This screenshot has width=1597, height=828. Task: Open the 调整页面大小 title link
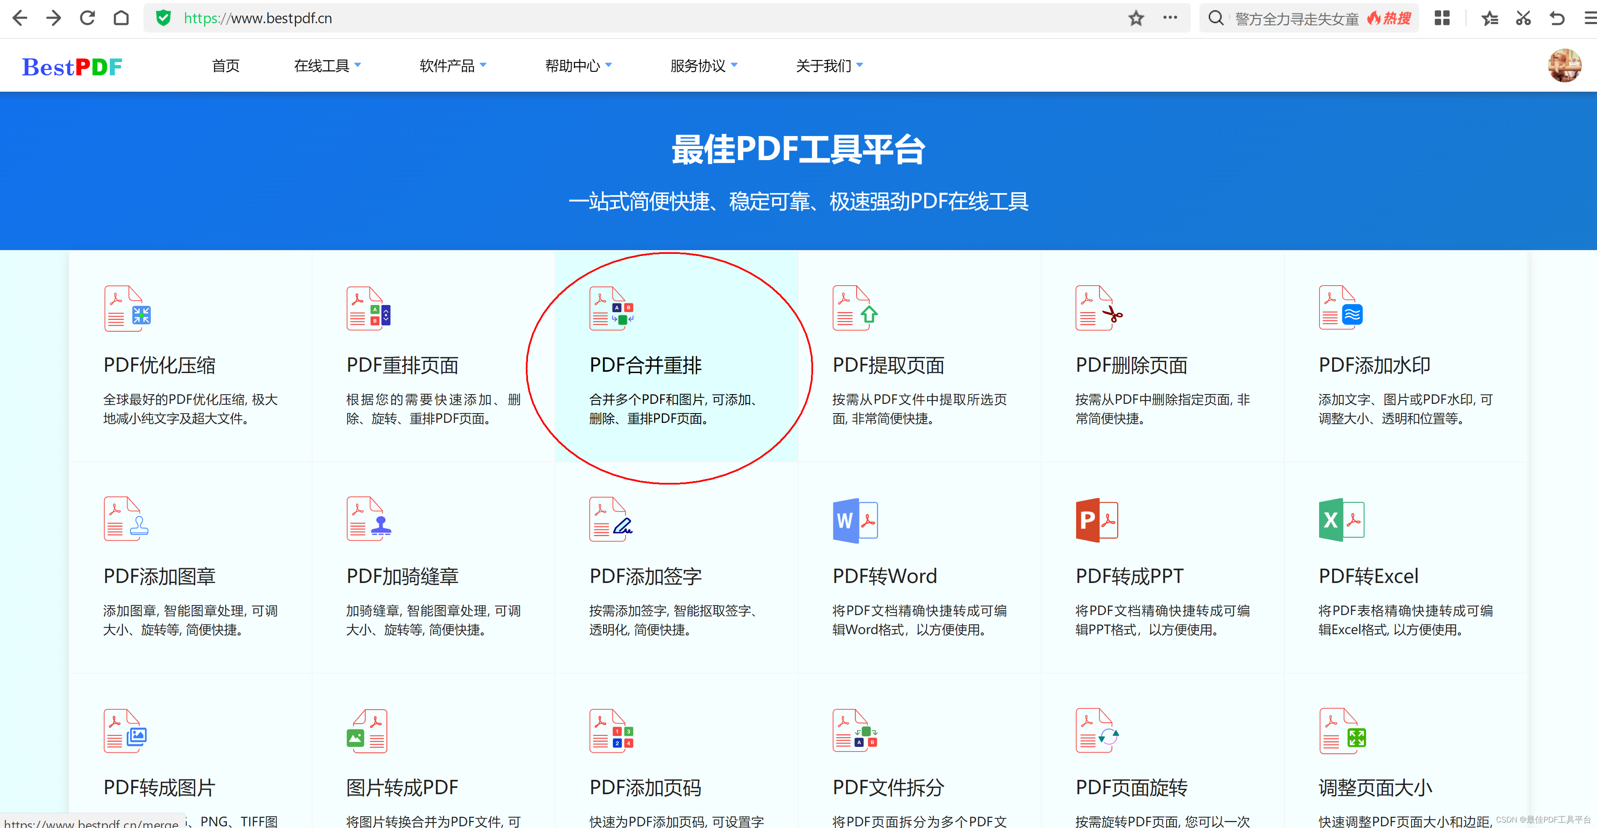(1375, 788)
